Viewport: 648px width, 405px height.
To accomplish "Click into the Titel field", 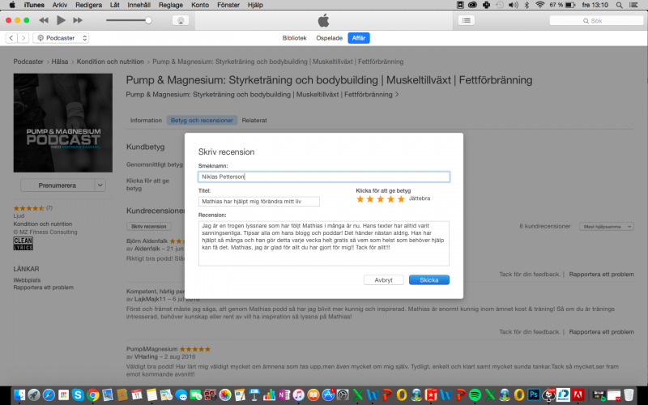I will 258,201.
